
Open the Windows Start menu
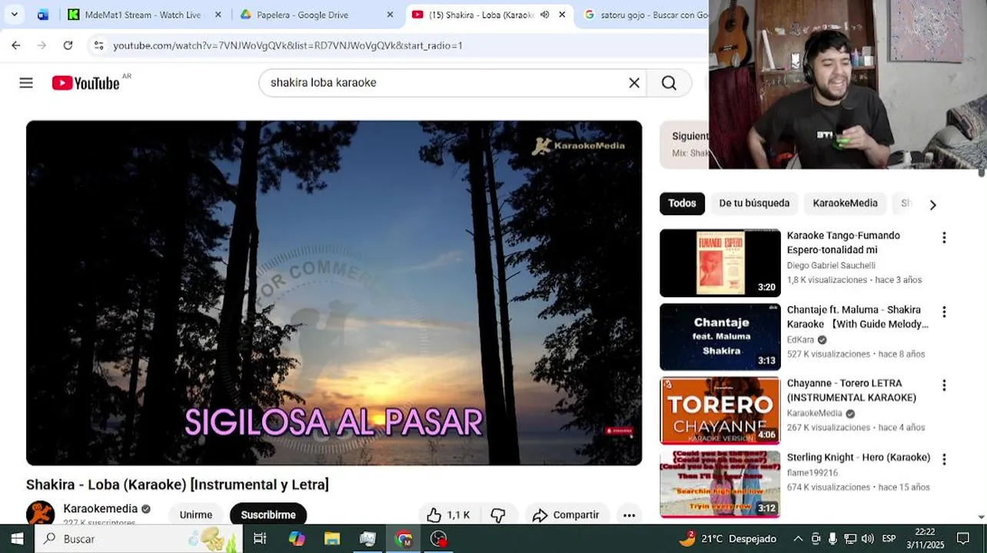(x=17, y=538)
